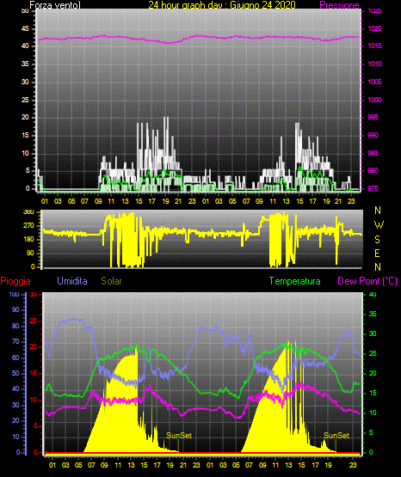Select the Solar legend label
The image size is (401, 477).
[x=111, y=281]
